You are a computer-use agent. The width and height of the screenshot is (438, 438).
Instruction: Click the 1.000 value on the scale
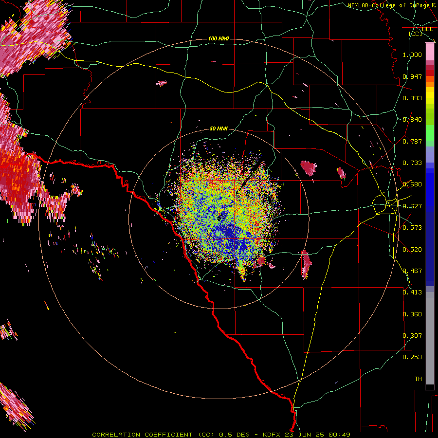[412, 55]
